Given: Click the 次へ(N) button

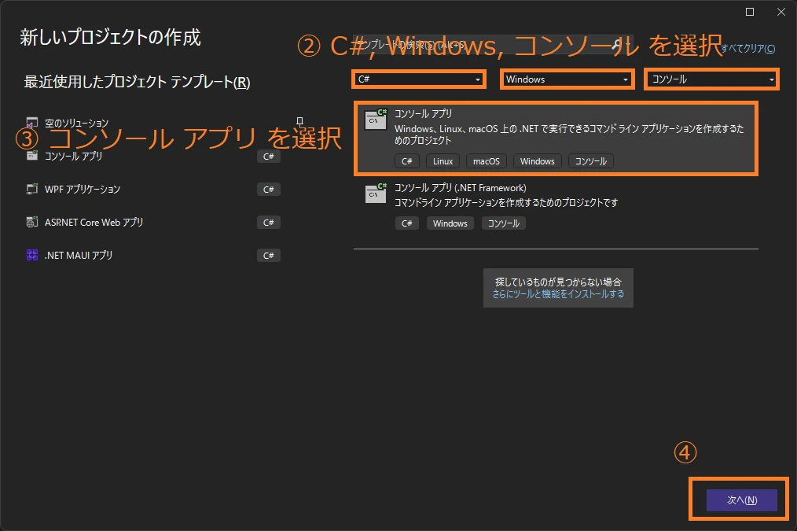Looking at the screenshot, I should pyautogui.click(x=742, y=500).
